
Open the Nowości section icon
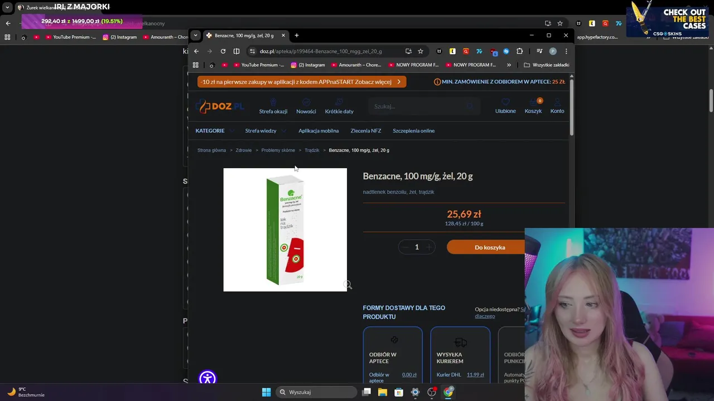point(306,102)
